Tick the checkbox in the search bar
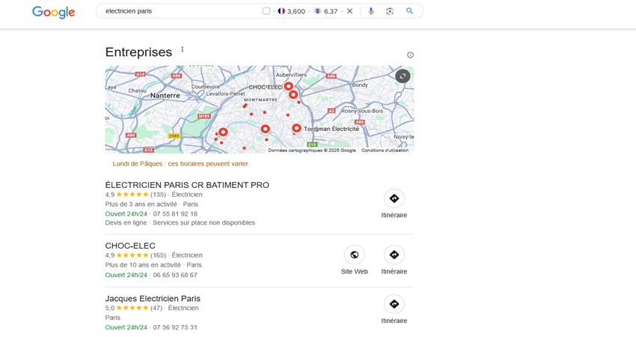636x337 pixels. [x=266, y=11]
